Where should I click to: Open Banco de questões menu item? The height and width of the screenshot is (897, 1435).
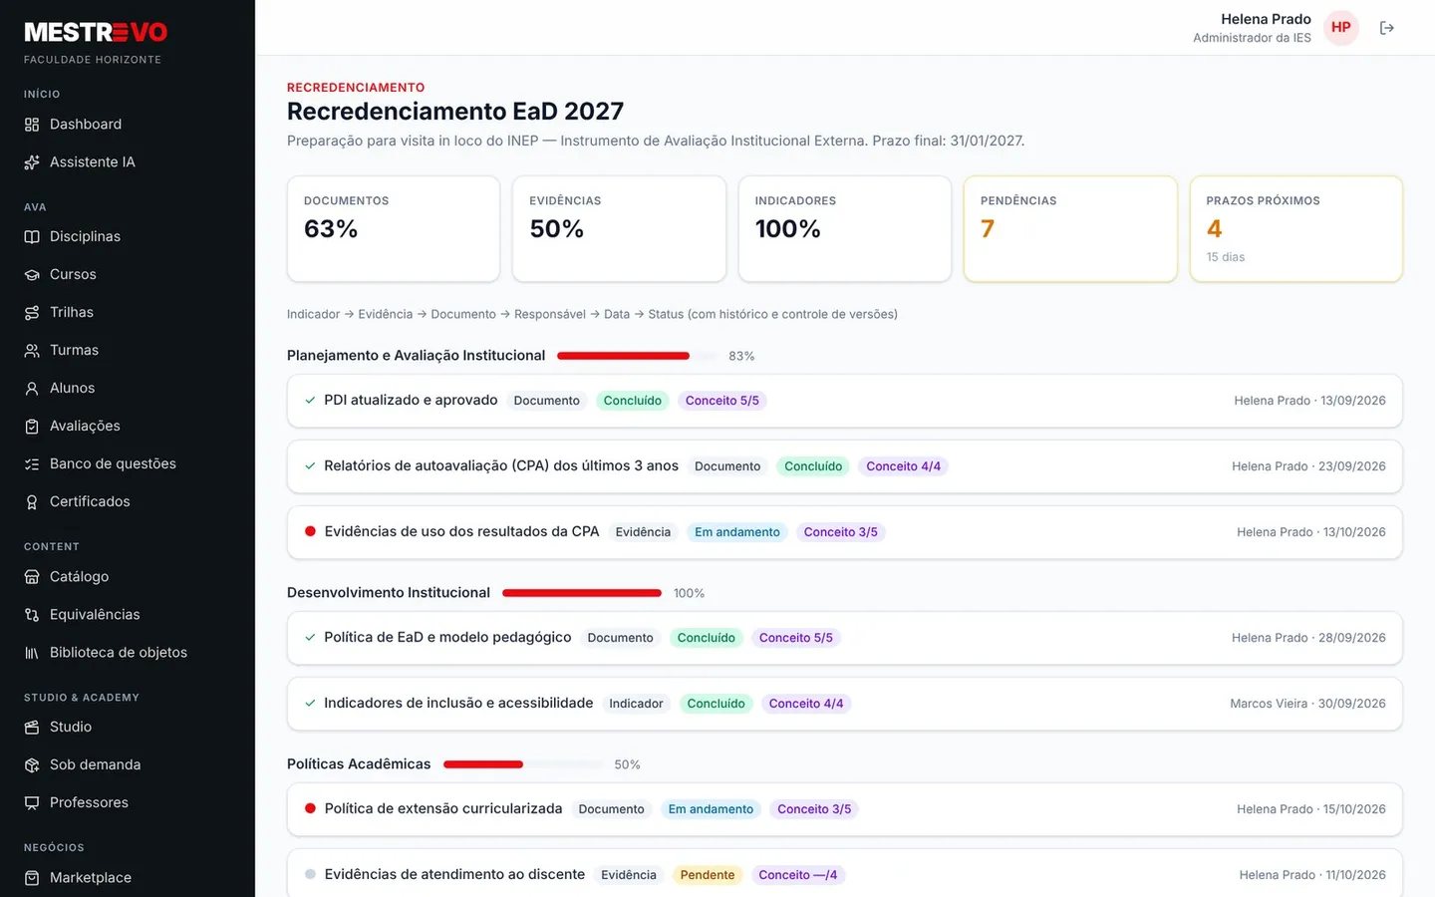(128, 464)
